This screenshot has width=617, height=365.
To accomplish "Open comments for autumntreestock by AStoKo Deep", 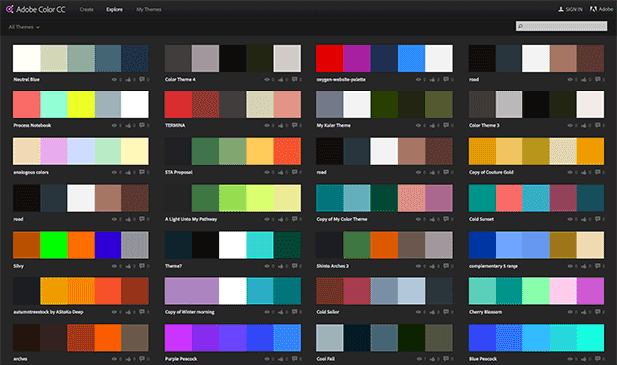I will click(142, 312).
